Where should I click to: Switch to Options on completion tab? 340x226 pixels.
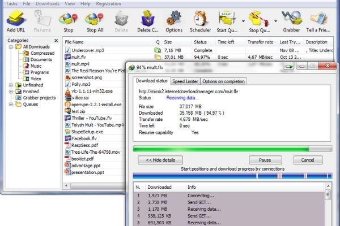pyautogui.click(x=223, y=81)
